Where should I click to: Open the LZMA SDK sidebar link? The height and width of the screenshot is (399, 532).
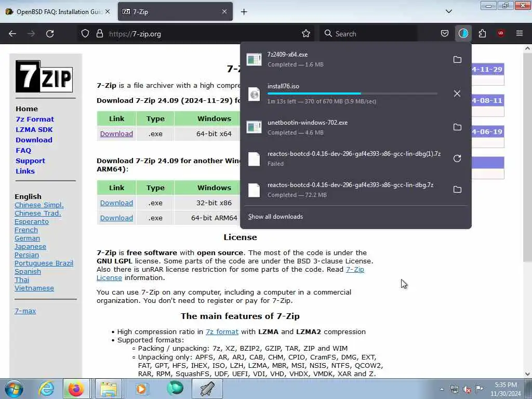(34, 129)
